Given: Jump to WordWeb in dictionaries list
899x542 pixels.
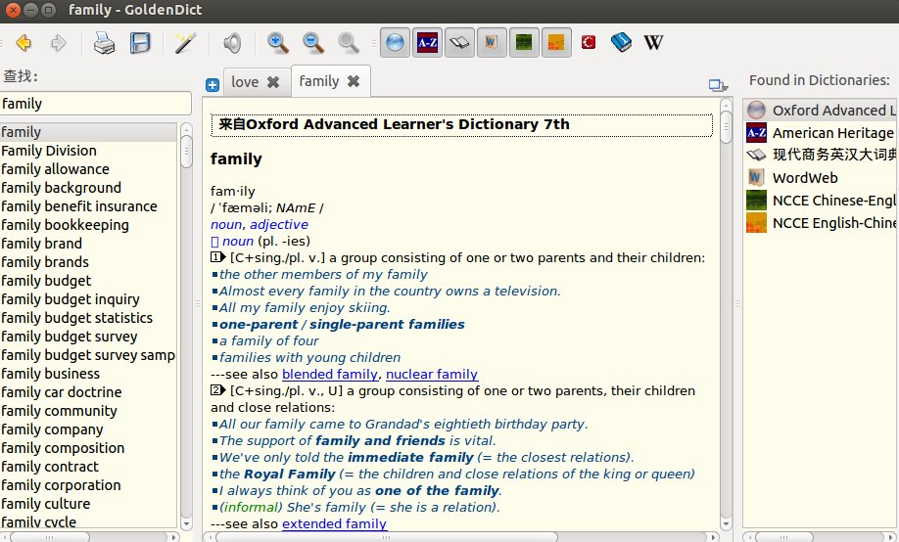Looking at the screenshot, I should point(821,178).
